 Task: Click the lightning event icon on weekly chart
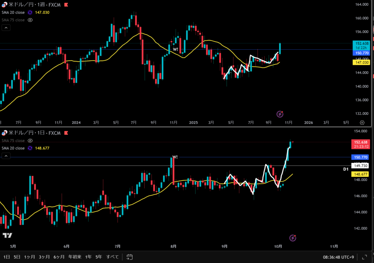(280, 114)
